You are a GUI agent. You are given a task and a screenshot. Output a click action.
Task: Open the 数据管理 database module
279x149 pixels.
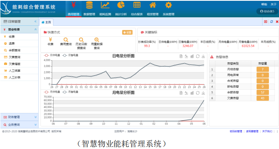pyautogui.click(x=89, y=8)
